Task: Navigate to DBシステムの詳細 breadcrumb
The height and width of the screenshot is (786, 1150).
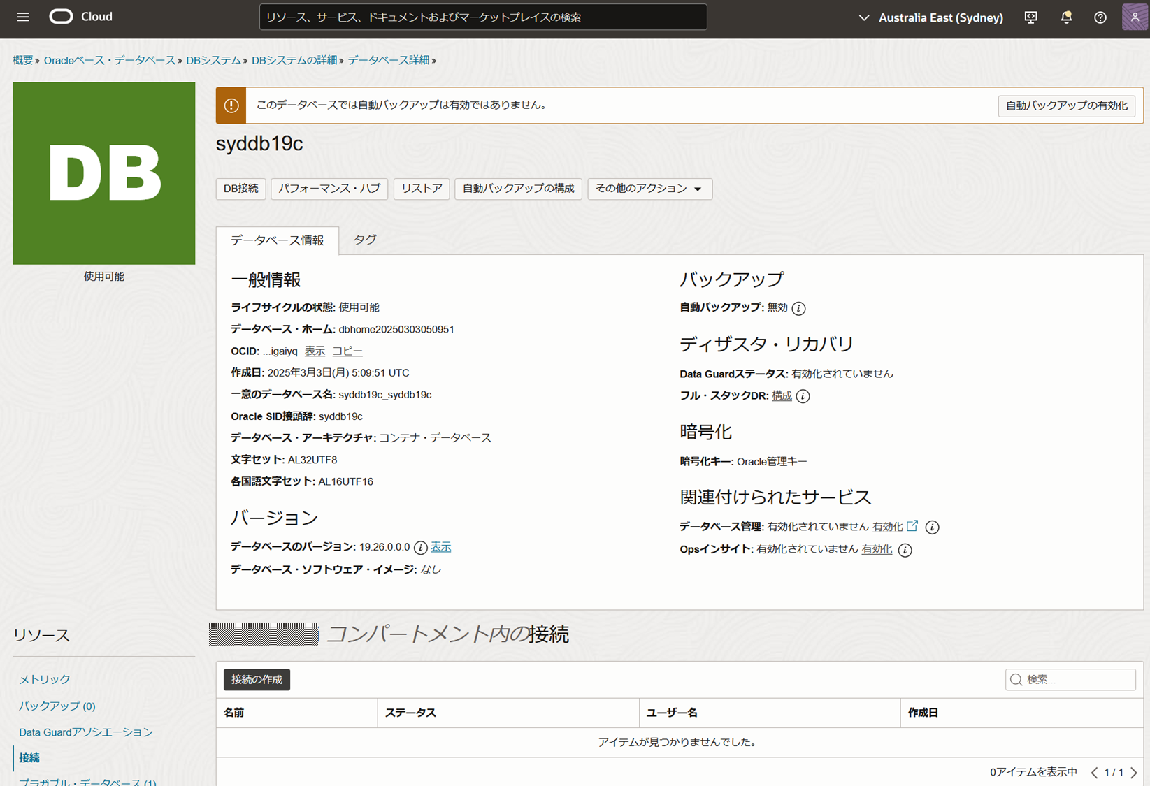Action: (294, 60)
